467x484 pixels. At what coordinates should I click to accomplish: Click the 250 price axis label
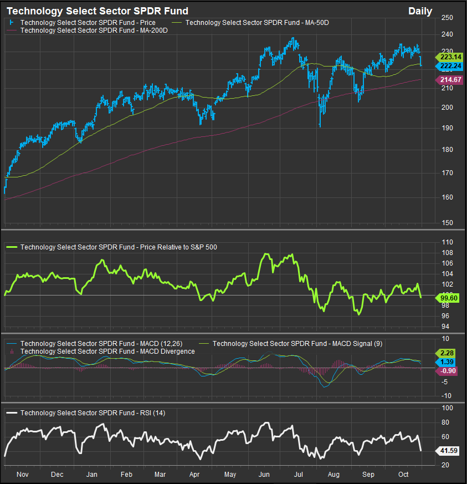coord(447,18)
